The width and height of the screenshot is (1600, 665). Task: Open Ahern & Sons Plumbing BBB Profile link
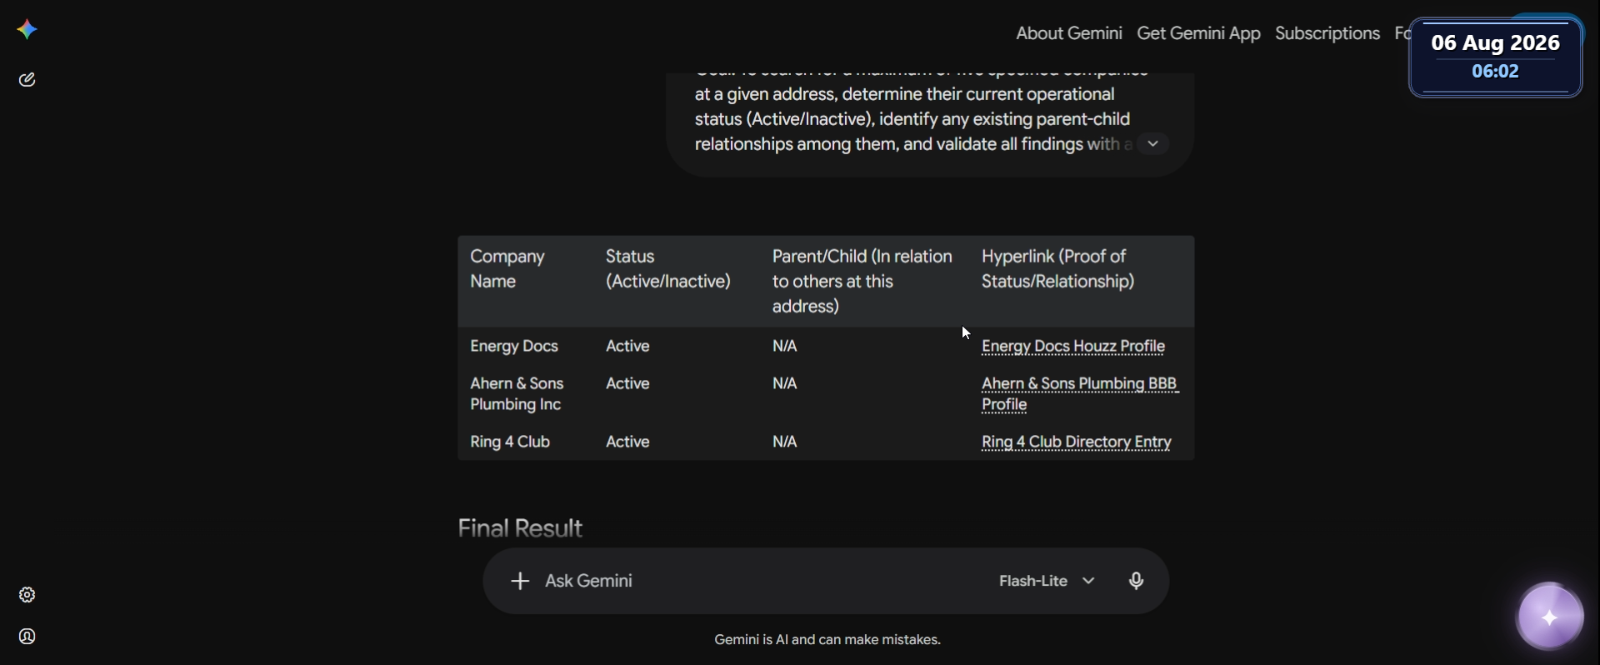coord(1080,394)
